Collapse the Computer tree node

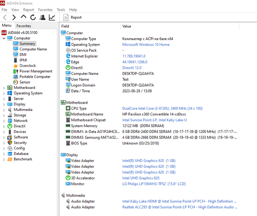point(4,39)
